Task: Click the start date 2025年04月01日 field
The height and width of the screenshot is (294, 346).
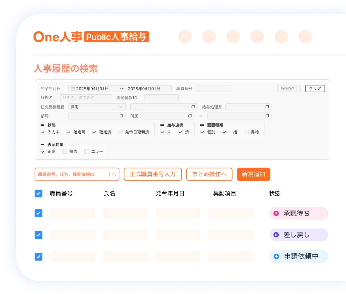Action: coord(92,89)
